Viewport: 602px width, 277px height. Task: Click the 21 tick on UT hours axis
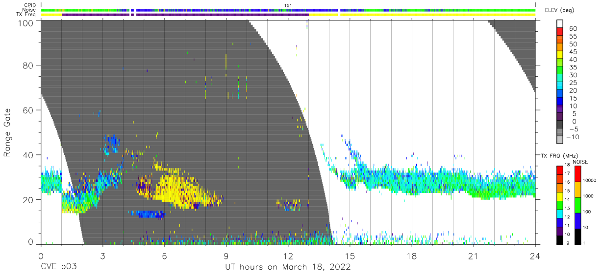coord(473,256)
